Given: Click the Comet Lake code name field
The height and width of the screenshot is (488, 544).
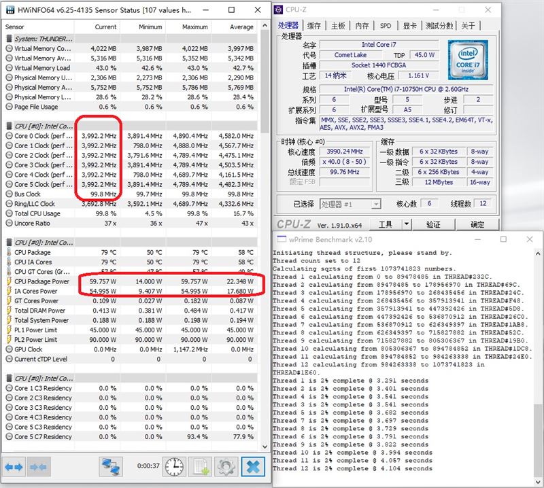Looking at the screenshot, I should pos(350,55).
